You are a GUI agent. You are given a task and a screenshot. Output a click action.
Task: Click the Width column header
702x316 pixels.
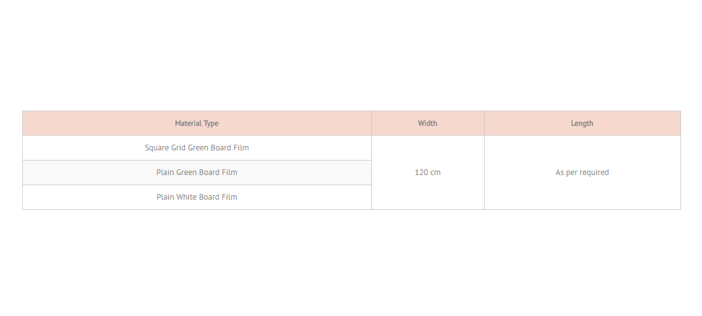[x=428, y=123]
